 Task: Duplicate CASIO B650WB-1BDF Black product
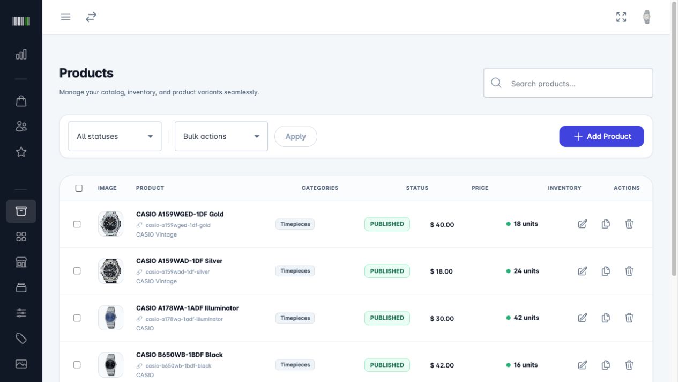[606, 365]
